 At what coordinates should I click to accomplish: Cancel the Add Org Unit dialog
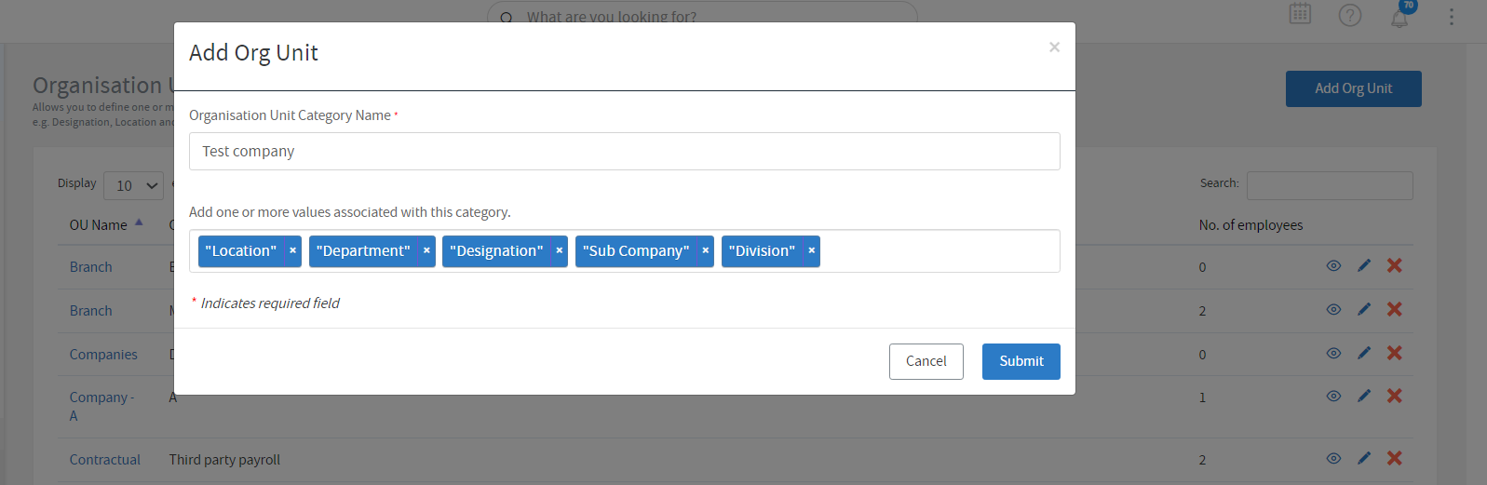pos(926,361)
